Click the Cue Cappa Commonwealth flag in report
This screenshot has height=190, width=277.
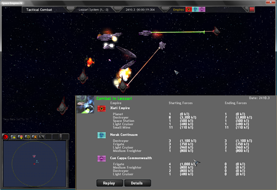point(101,159)
